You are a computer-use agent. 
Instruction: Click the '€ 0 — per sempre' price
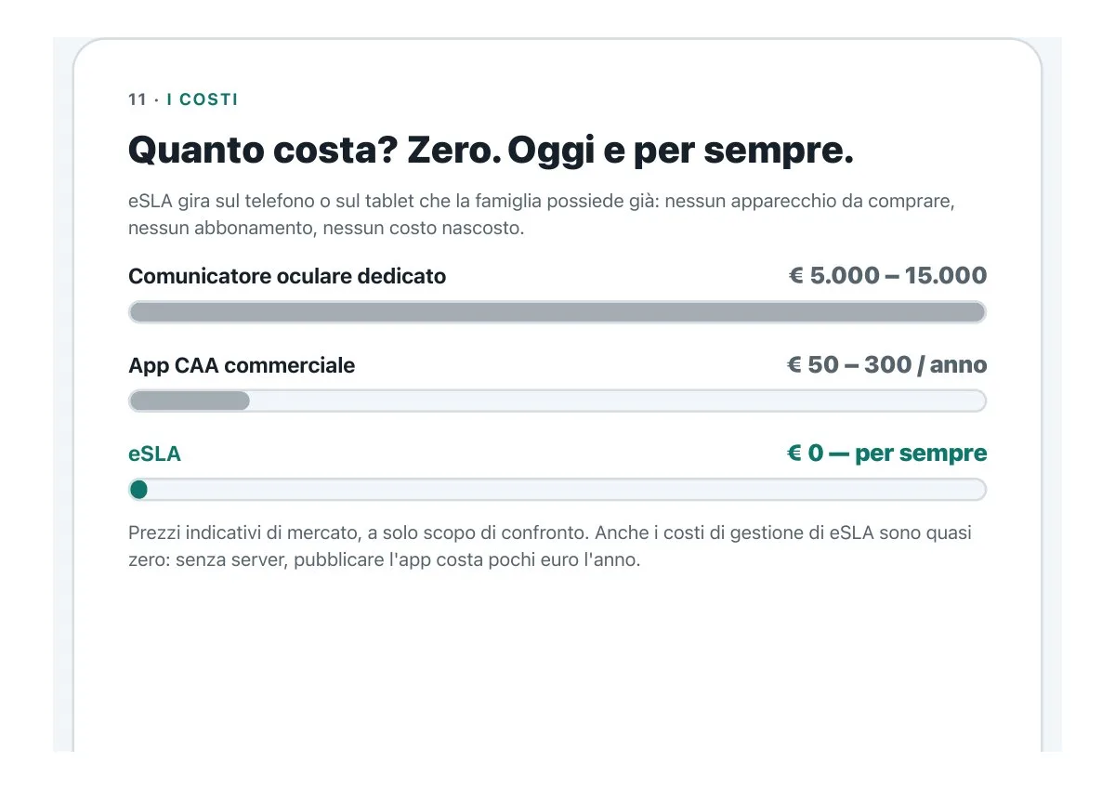click(x=886, y=454)
